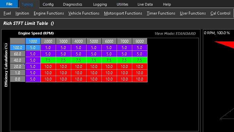Open the Fuel menu
This screenshot has width=234, height=132.
(x=7, y=13)
